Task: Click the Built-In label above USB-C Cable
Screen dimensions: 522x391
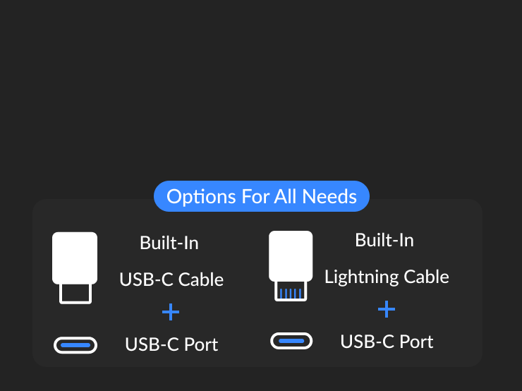Action: pyautogui.click(x=169, y=243)
